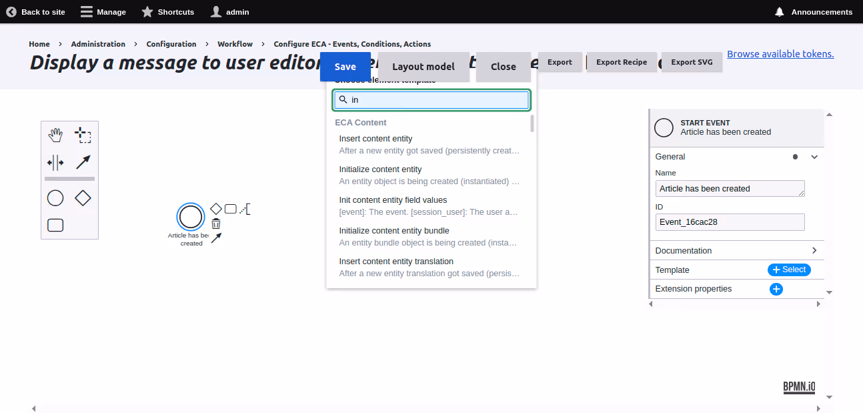Choose Initialize content entity bundle template
The width and height of the screenshot is (863, 413).
point(429,237)
